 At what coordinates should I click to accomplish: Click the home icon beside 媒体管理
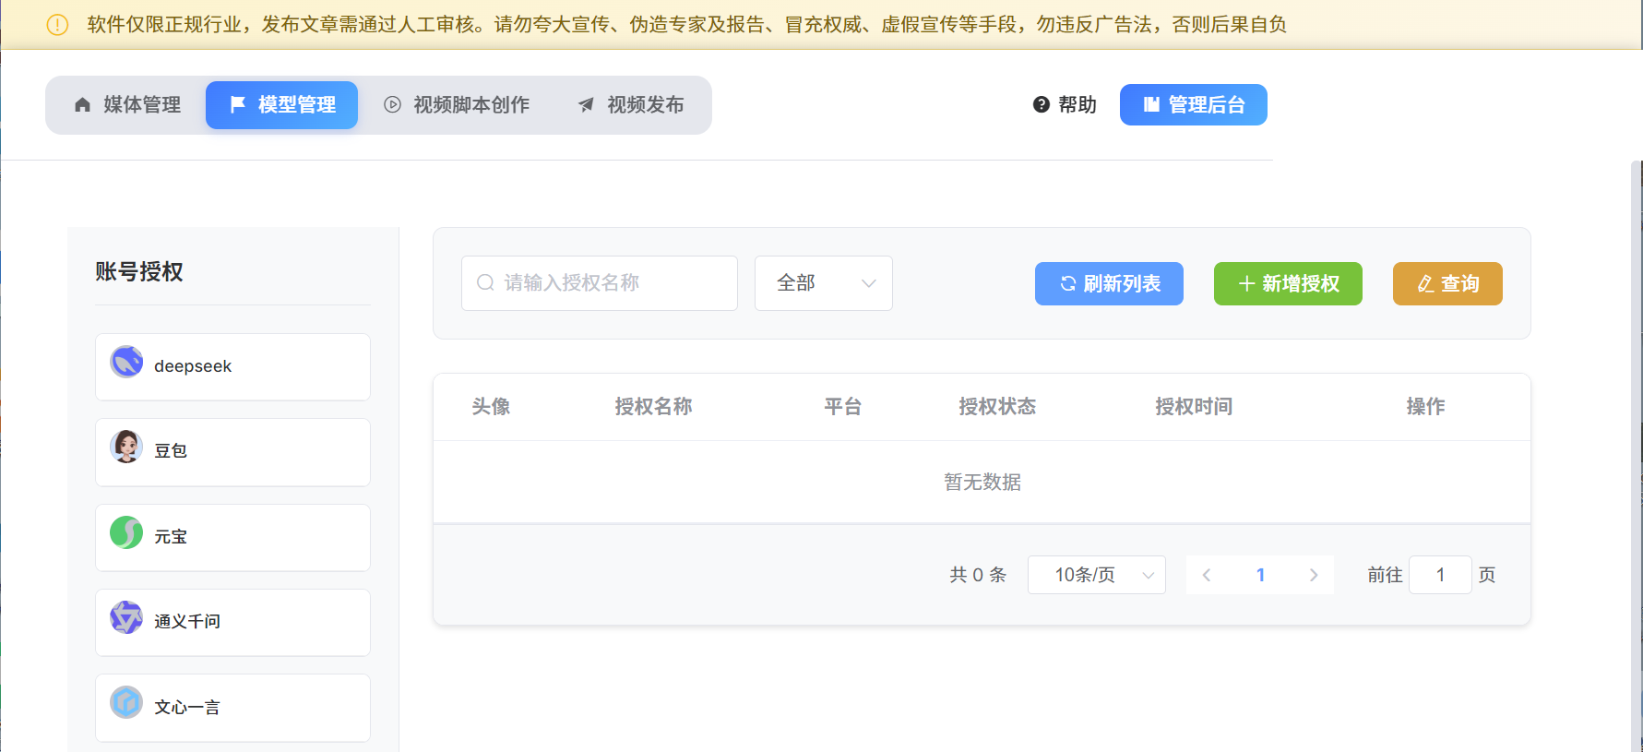click(83, 104)
